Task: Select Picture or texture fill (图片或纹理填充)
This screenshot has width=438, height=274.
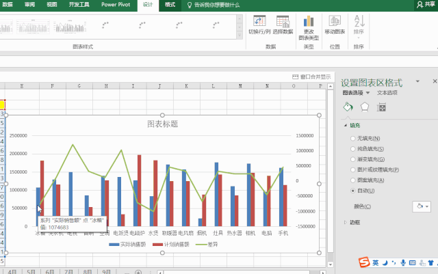Action: (374, 169)
